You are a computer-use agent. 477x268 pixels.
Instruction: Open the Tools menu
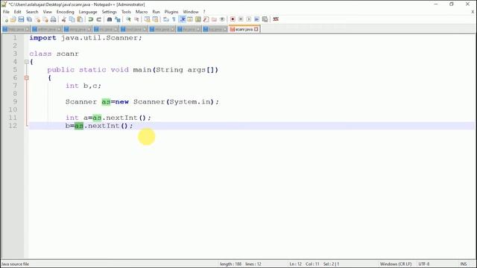point(126,12)
